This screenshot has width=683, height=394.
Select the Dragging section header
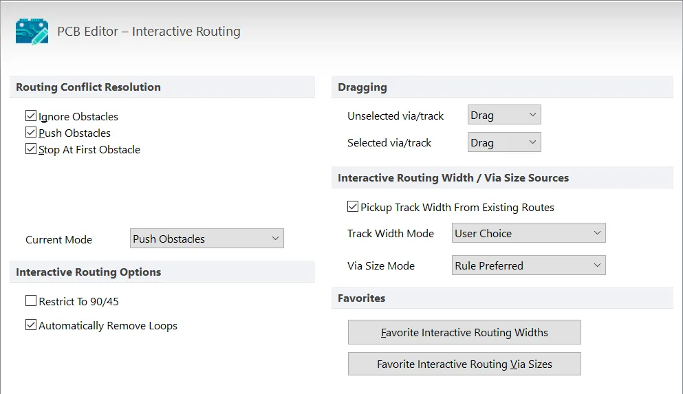(362, 87)
